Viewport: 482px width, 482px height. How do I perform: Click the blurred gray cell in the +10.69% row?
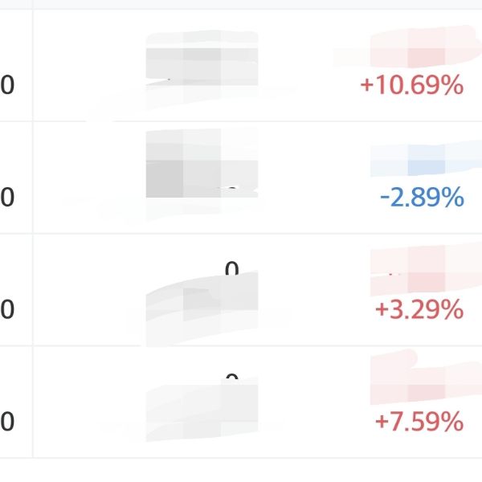click(202, 66)
